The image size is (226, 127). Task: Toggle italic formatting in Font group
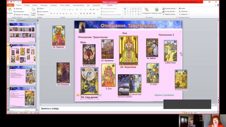[x=54, y=13]
